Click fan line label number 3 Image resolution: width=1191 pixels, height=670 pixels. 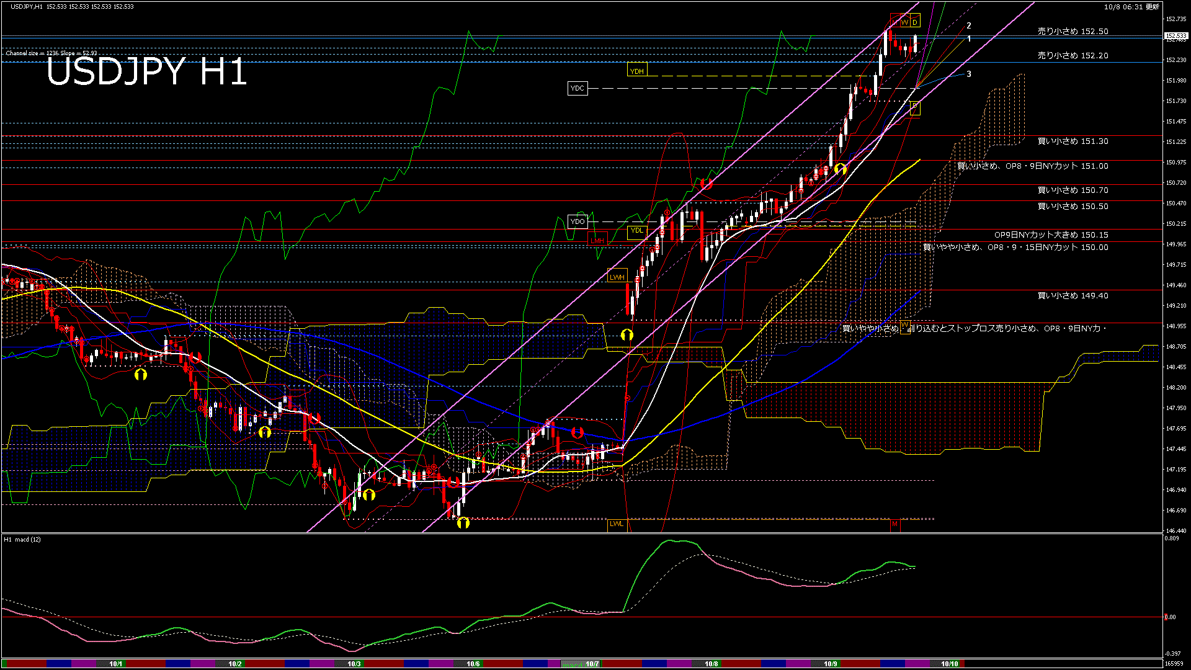coord(969,74)
